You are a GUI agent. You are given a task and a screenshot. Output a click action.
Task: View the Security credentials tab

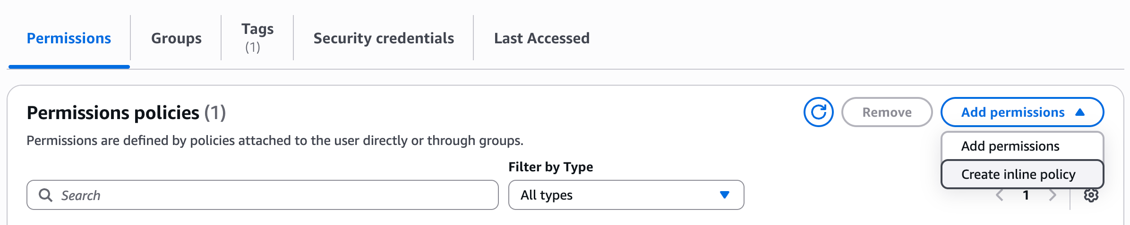(x=384, y=38)
